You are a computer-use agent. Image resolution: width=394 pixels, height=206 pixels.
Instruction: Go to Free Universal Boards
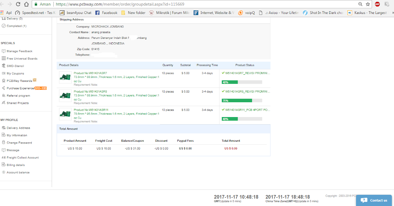click(x=22, y=59)
